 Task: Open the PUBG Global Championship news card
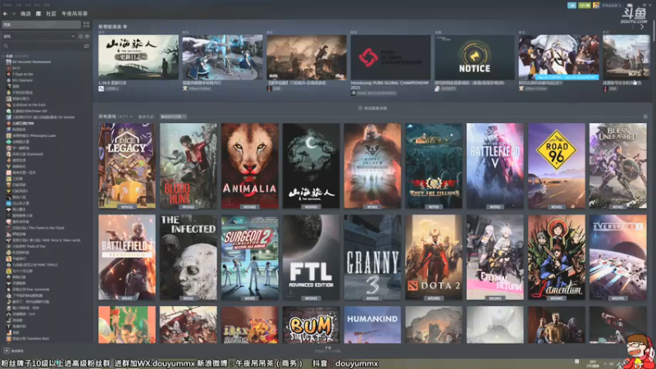pos(390,57)
